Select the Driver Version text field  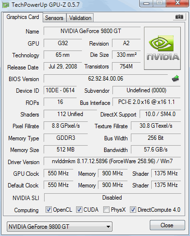(112, 161)
